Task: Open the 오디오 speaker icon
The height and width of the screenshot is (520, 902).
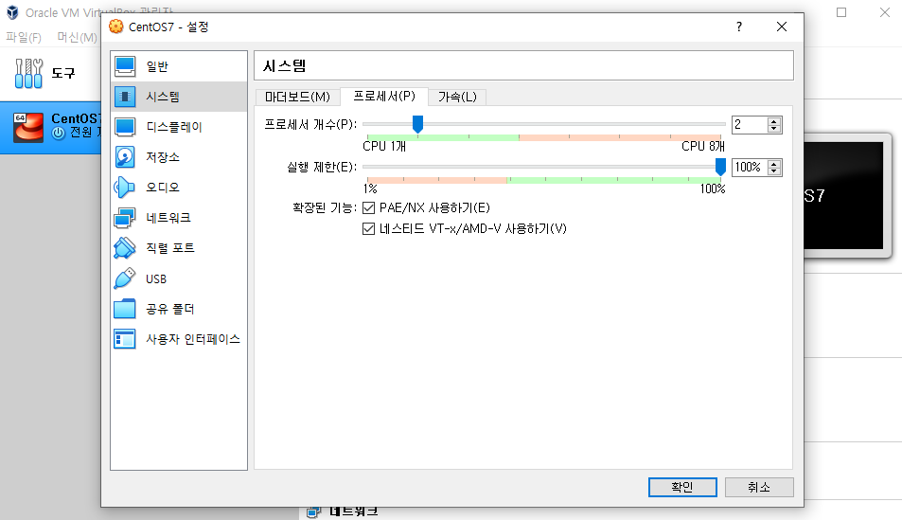Action: pos(125,188)
